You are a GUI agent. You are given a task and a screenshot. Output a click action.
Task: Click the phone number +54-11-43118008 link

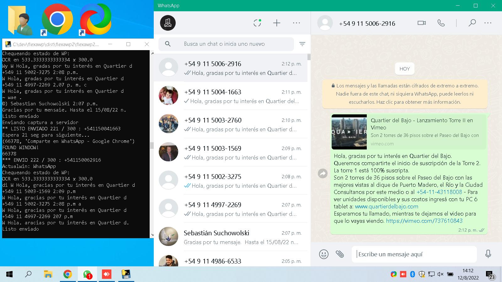click(439, 192)
